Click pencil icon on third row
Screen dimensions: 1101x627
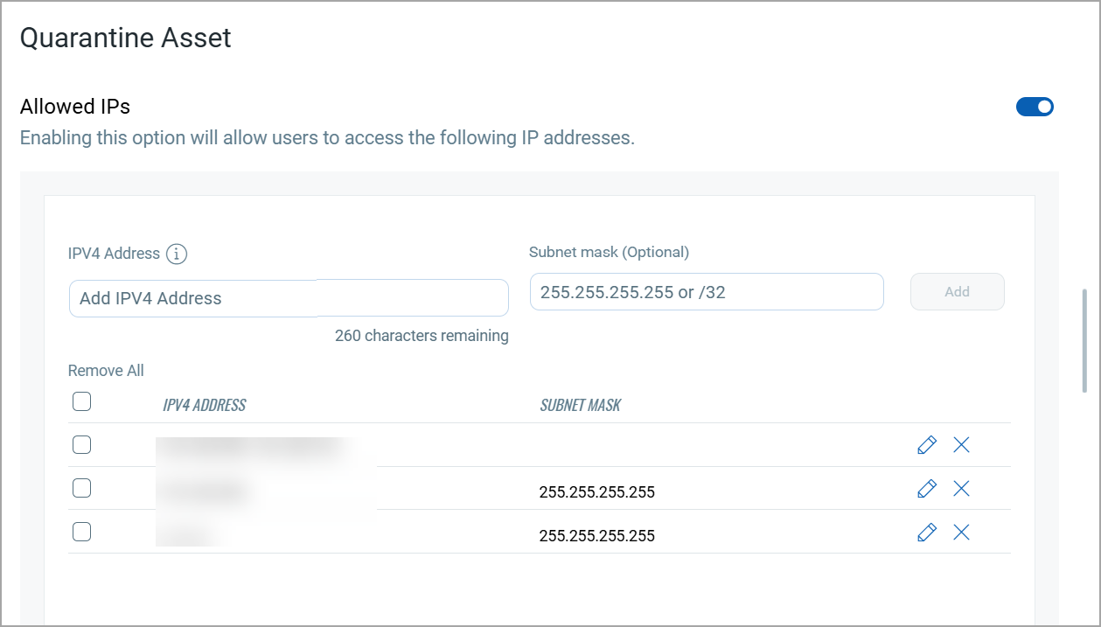927,532
